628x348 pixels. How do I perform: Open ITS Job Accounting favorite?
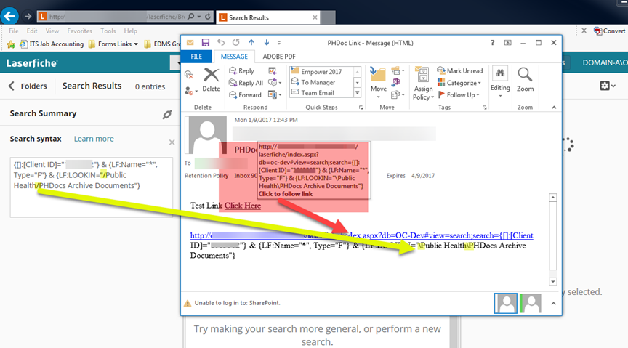52,44
